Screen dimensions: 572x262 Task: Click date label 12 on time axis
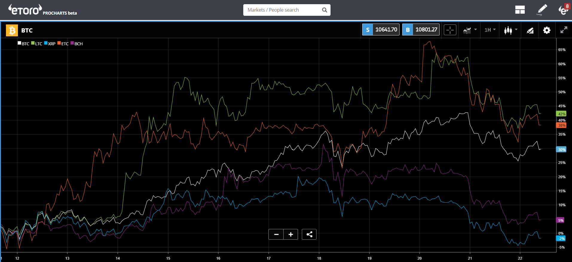[x=17, y=258]
